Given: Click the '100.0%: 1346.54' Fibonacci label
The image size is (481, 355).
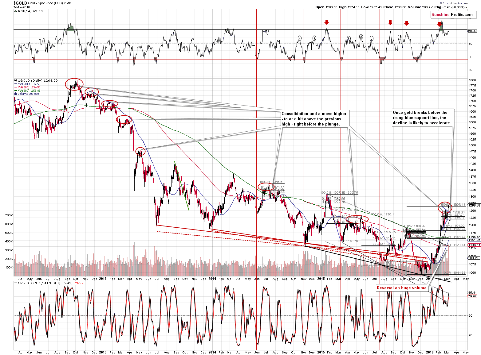Looking at the screenshot, I should point(272,182).
